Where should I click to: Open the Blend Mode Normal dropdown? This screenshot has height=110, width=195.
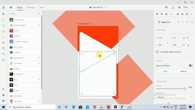174,97
